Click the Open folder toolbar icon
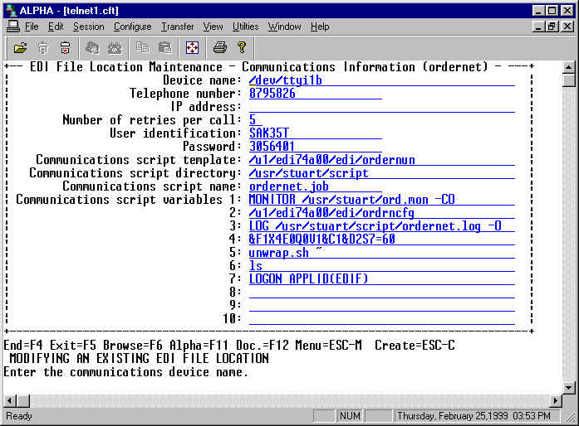Image resolution: width=579 pixels, height=426 pixels. 21,47
